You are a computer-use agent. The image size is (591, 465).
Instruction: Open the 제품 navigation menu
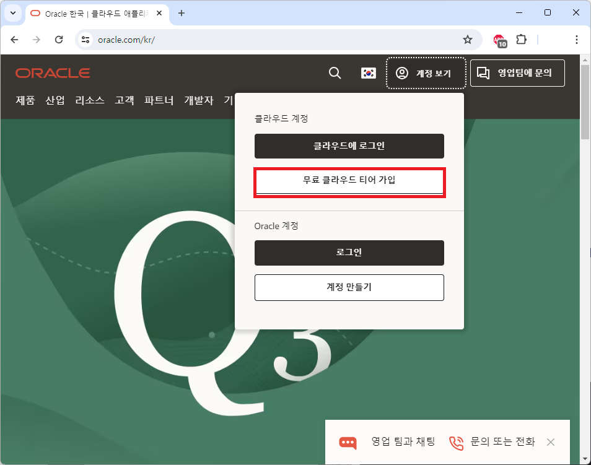click(25, 100)
